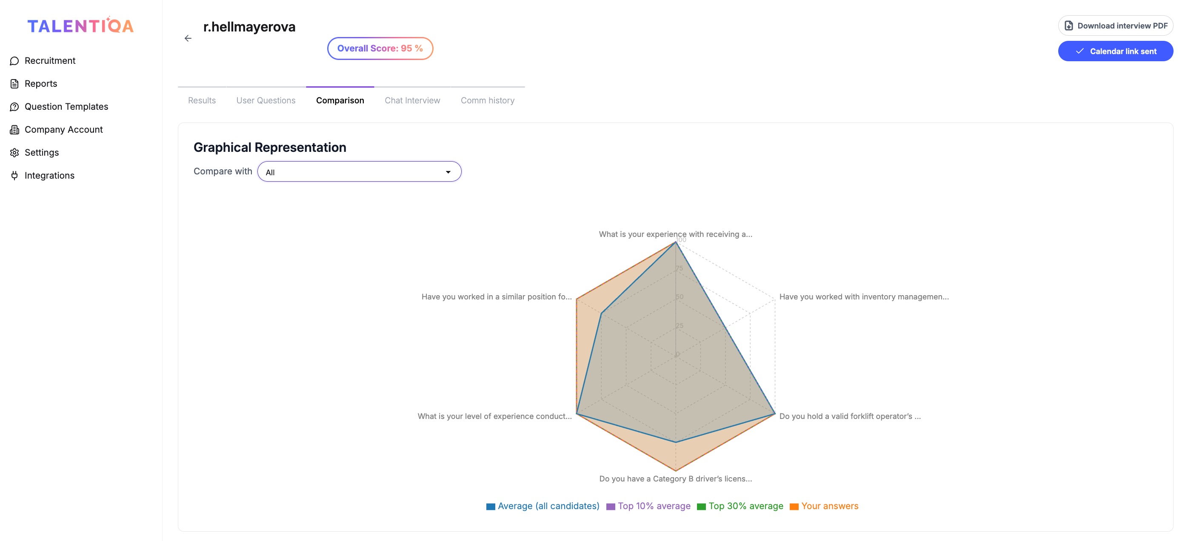Click the Company Account building icon
The height and width of the screenshot is (541, 1188).
[x=14, y=130]
